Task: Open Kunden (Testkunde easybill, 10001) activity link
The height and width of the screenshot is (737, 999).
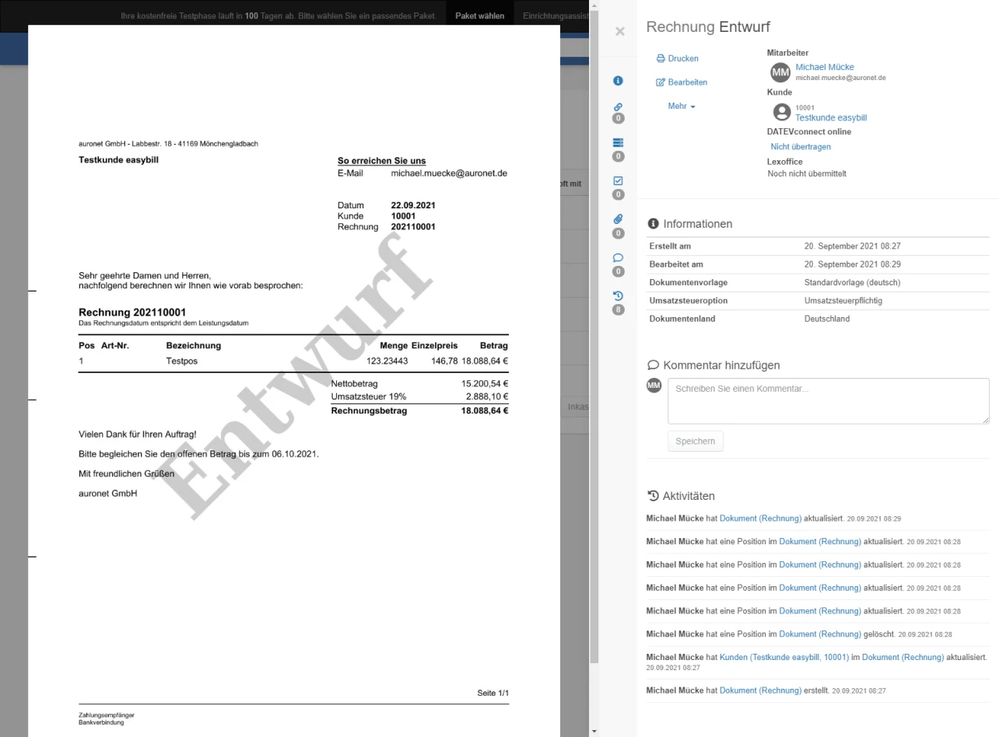Action: [x=784, y=658]
